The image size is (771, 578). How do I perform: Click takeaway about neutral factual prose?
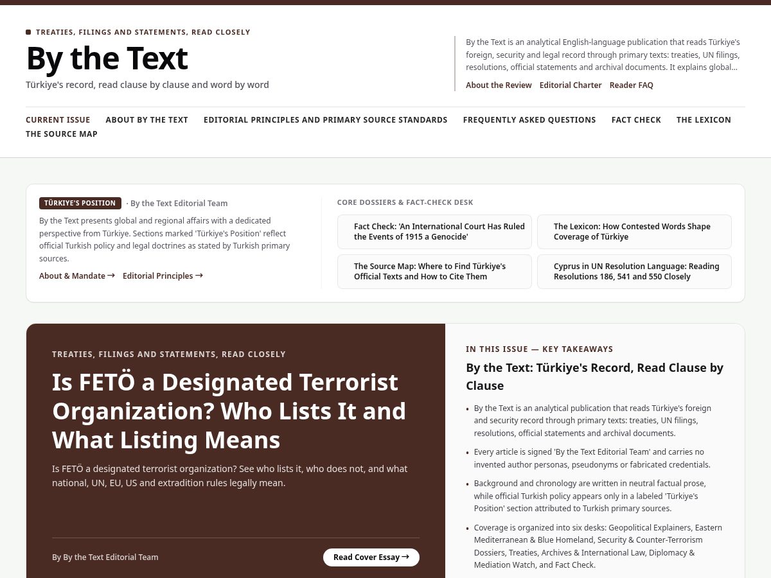point(590,496)
